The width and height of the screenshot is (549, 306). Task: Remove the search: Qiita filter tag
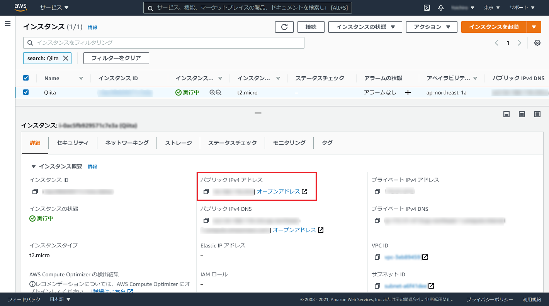[65, 58]
